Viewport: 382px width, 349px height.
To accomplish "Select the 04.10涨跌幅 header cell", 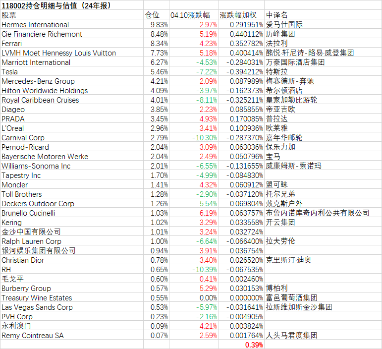I will (193, 14).
